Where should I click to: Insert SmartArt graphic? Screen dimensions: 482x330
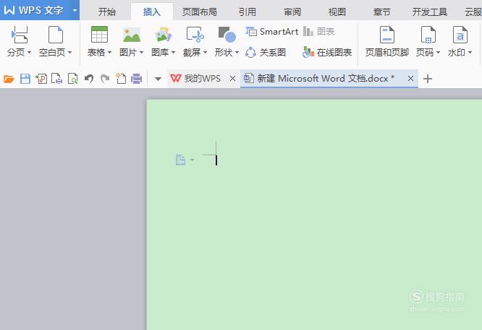[x=271, y=31]
